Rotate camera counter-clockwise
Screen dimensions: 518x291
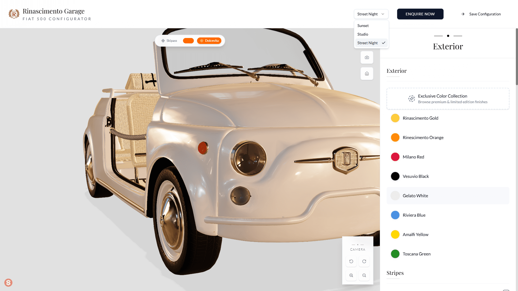coord(351,261)
